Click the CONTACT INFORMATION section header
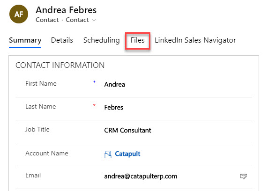Viewport: 268px width, 191px height. click(x=60, y=65)
